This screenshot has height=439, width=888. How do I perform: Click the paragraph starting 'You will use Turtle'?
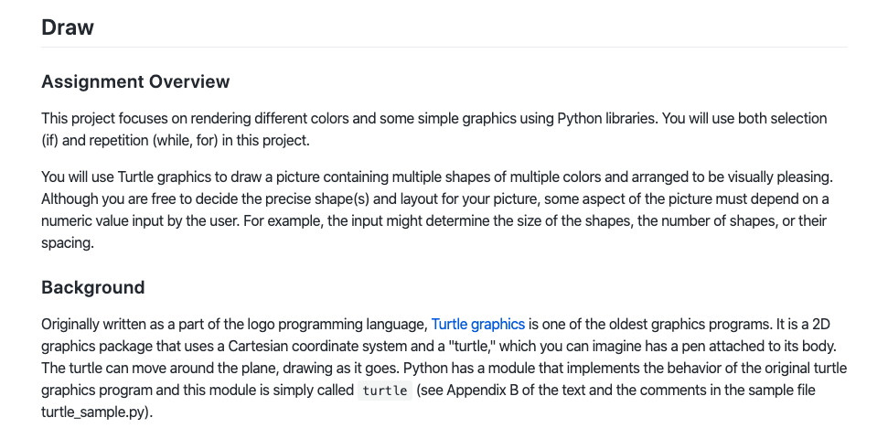(x=444, y=210)
